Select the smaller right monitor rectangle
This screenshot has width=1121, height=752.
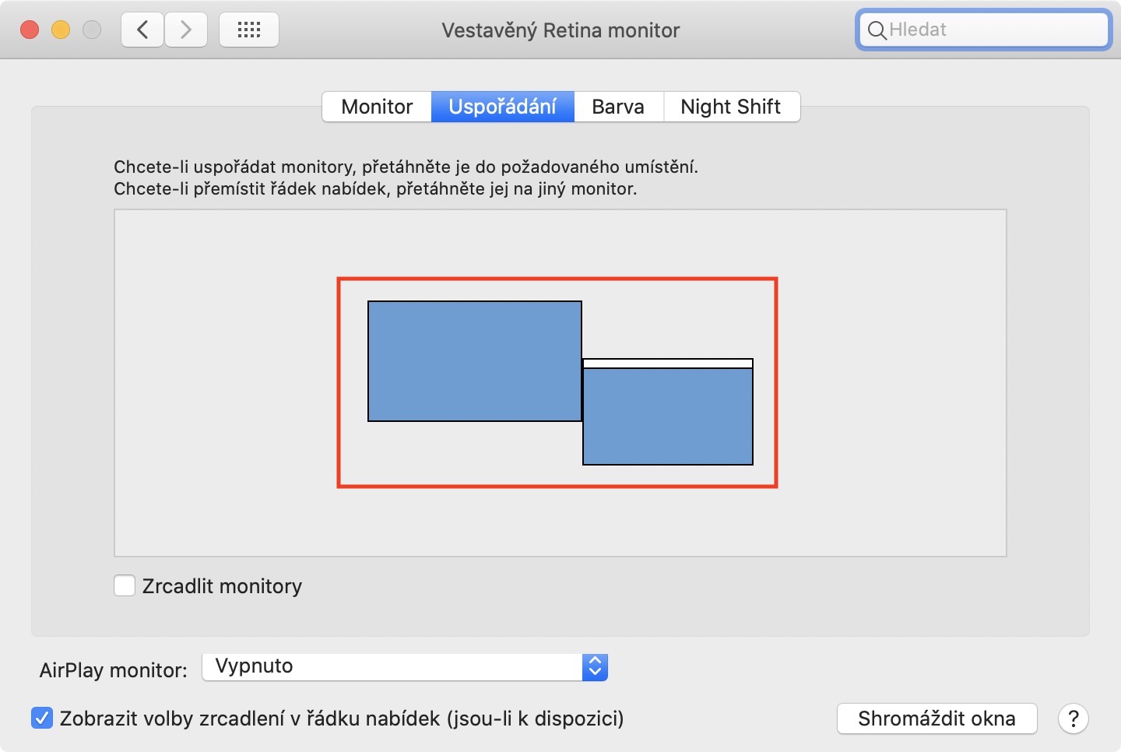click(x=668, y=416)
